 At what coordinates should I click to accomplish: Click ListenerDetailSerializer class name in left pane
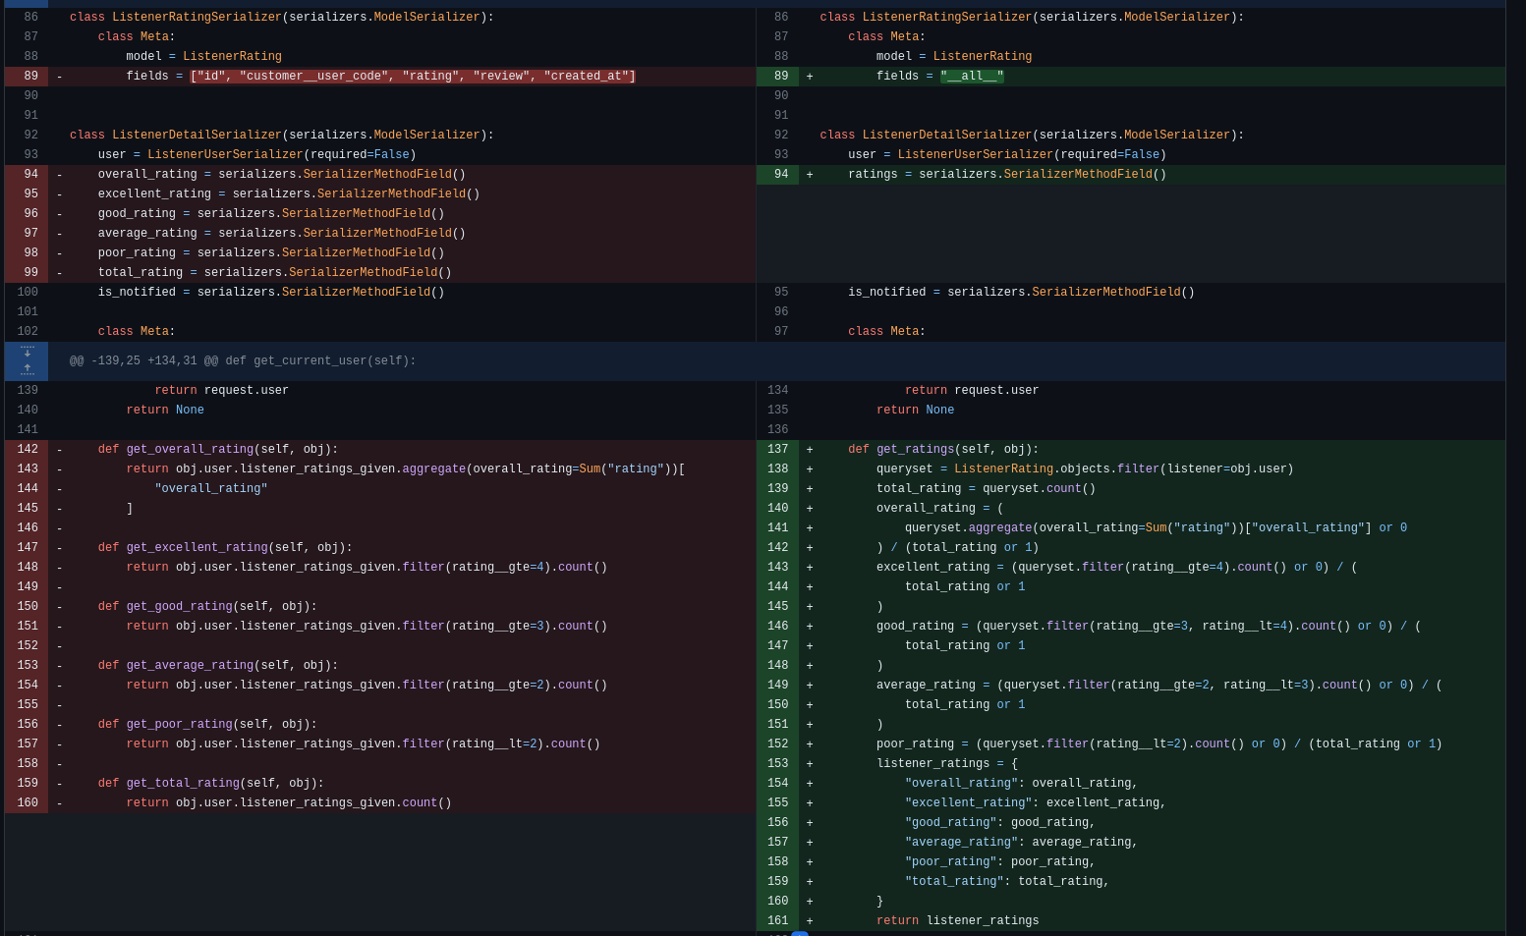click(x=197, y=136)
